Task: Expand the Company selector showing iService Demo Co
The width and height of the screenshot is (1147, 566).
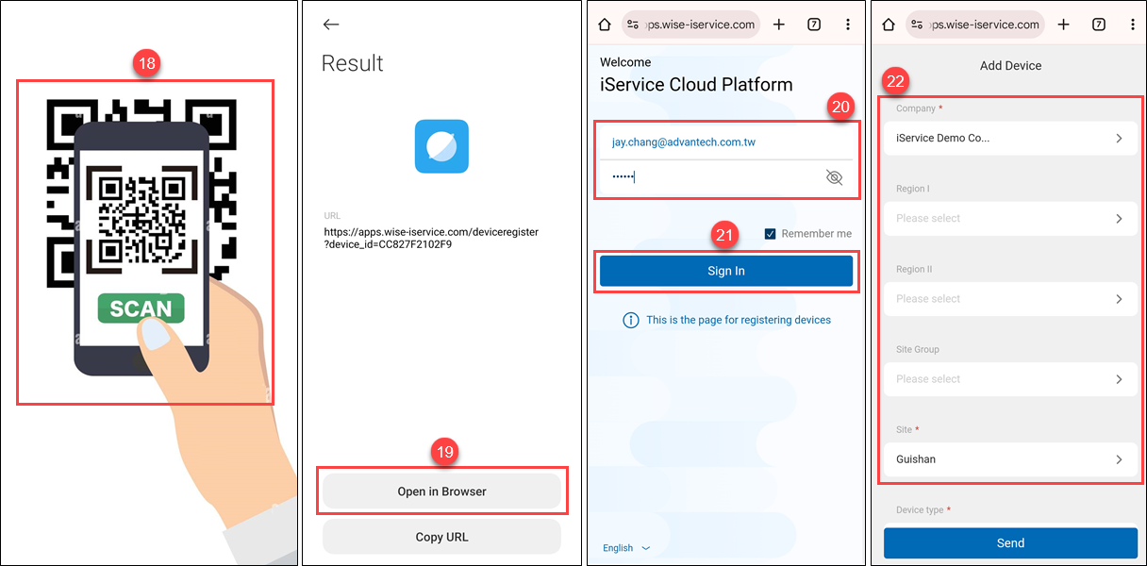Action: [1009, 139]
